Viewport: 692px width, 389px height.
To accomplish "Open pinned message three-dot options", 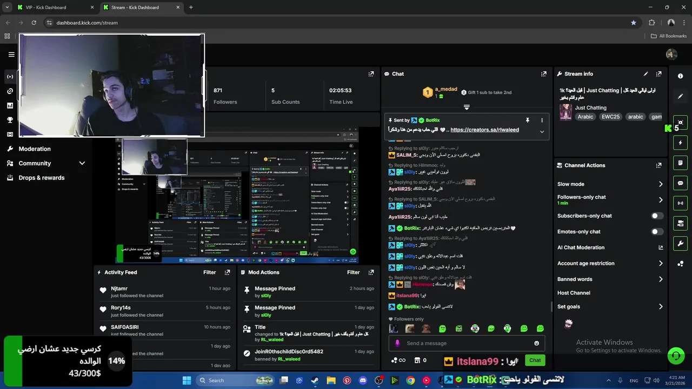I will (542, 120).
